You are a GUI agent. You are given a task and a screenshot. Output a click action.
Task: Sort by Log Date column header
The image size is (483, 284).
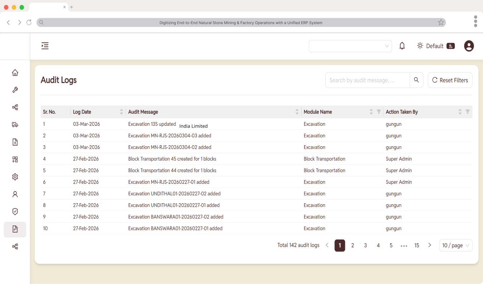tap(97, 112)
